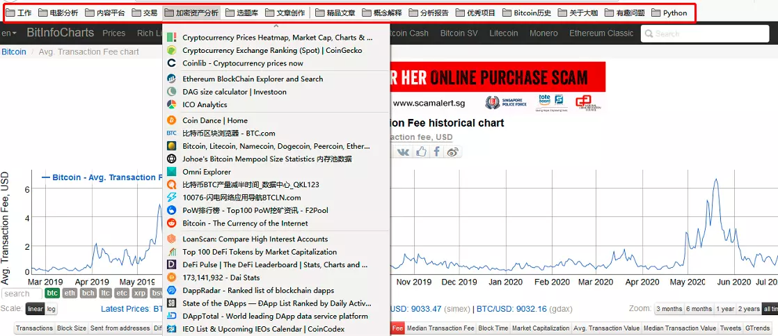Screen dimensions: 778x336
Task: Go to the Bitcoin breadcrumb link
Action: pos(14,51)
